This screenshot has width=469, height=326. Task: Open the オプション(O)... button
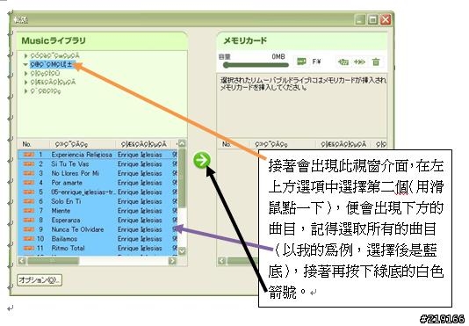click(40, 280)
